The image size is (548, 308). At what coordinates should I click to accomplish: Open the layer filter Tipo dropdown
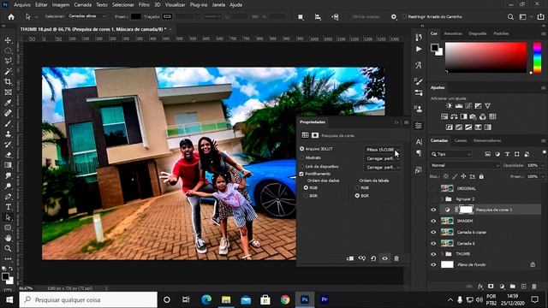[x=451, y=154]
